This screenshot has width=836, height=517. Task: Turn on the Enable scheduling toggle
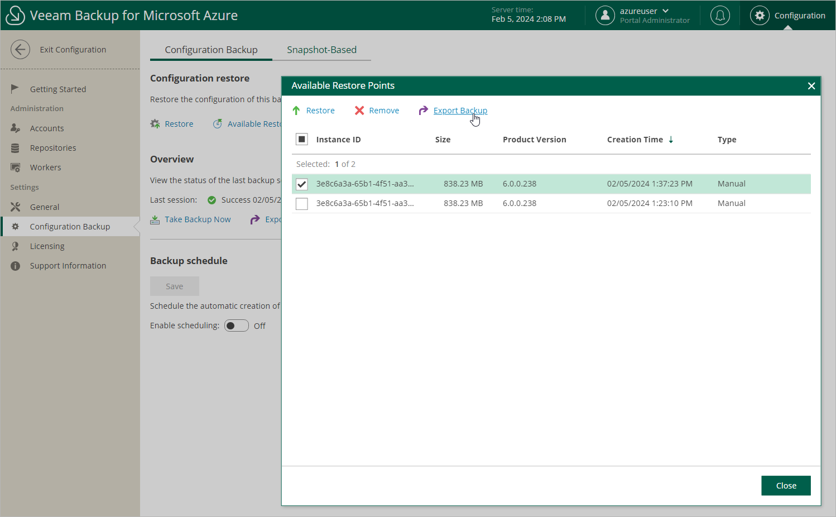(237, 325)
